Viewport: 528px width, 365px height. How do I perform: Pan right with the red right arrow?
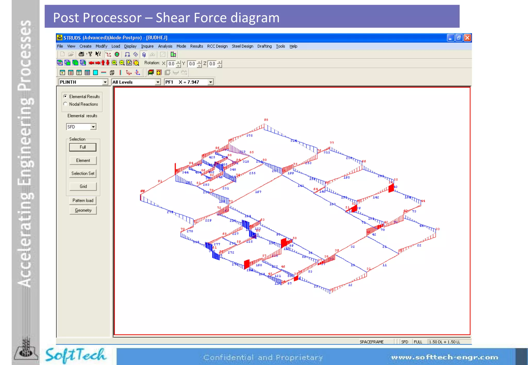pyautogui.click(x=98, y=63)
